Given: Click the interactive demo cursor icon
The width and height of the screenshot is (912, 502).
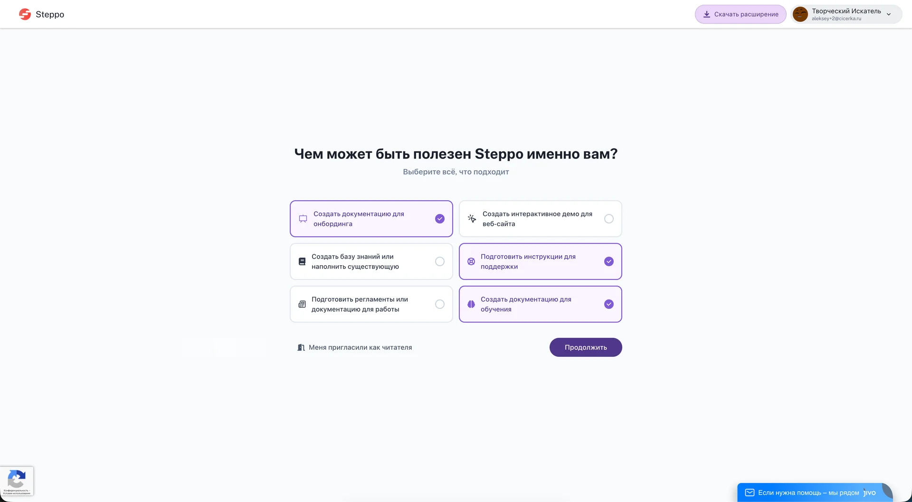Looking at the screenshot, I should point(472,219).
